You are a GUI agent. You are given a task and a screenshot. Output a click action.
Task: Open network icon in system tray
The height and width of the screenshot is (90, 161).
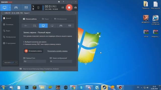145,87
